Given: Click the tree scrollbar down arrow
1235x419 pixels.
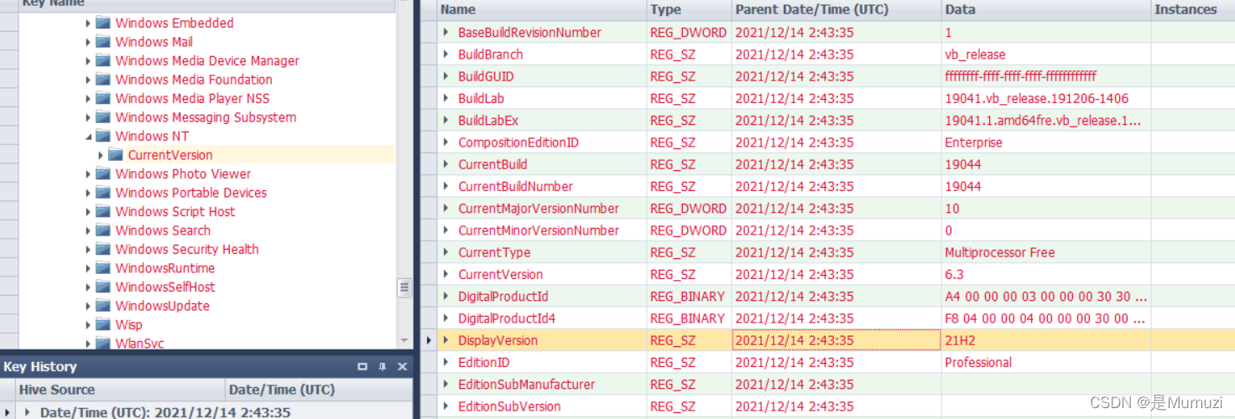Looking at the screenshot, I should pyautogui.click(x=404, y=341).
